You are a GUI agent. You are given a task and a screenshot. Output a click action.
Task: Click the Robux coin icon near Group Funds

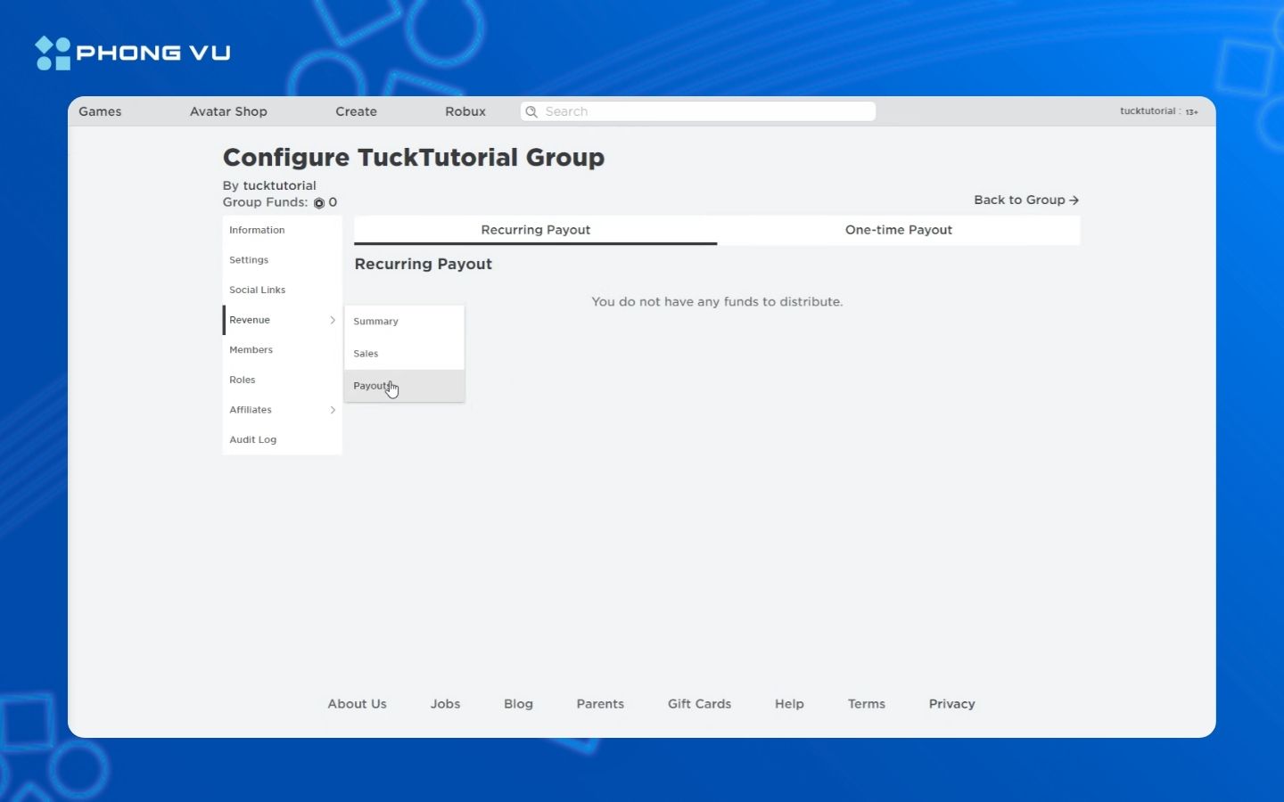pos(319,203)
